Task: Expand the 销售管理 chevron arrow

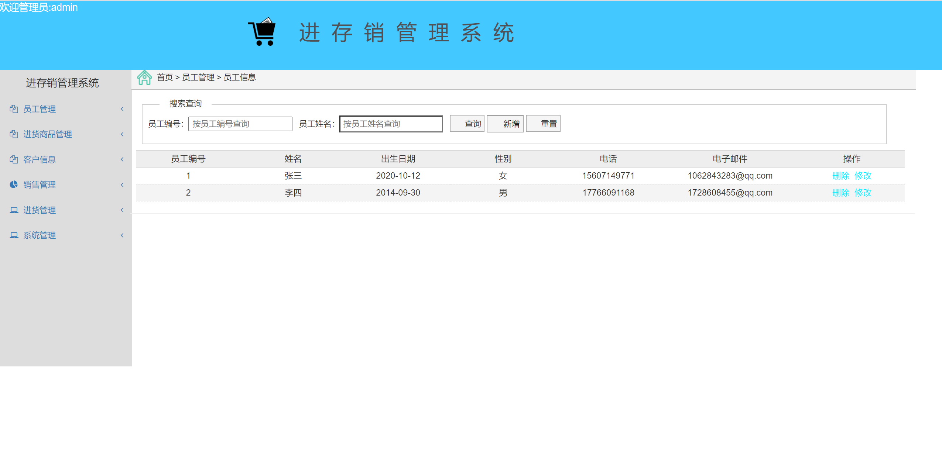Action: click(x=122, y=185)
